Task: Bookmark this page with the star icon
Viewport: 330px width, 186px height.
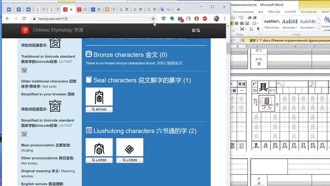Action: click(x=153, y=19)
